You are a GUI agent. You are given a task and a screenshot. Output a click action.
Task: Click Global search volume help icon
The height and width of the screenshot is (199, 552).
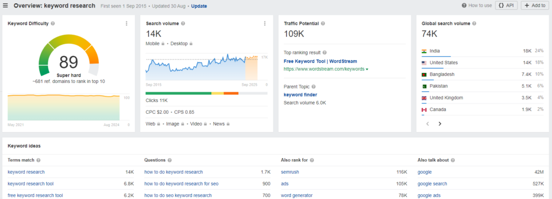point(474,24)
